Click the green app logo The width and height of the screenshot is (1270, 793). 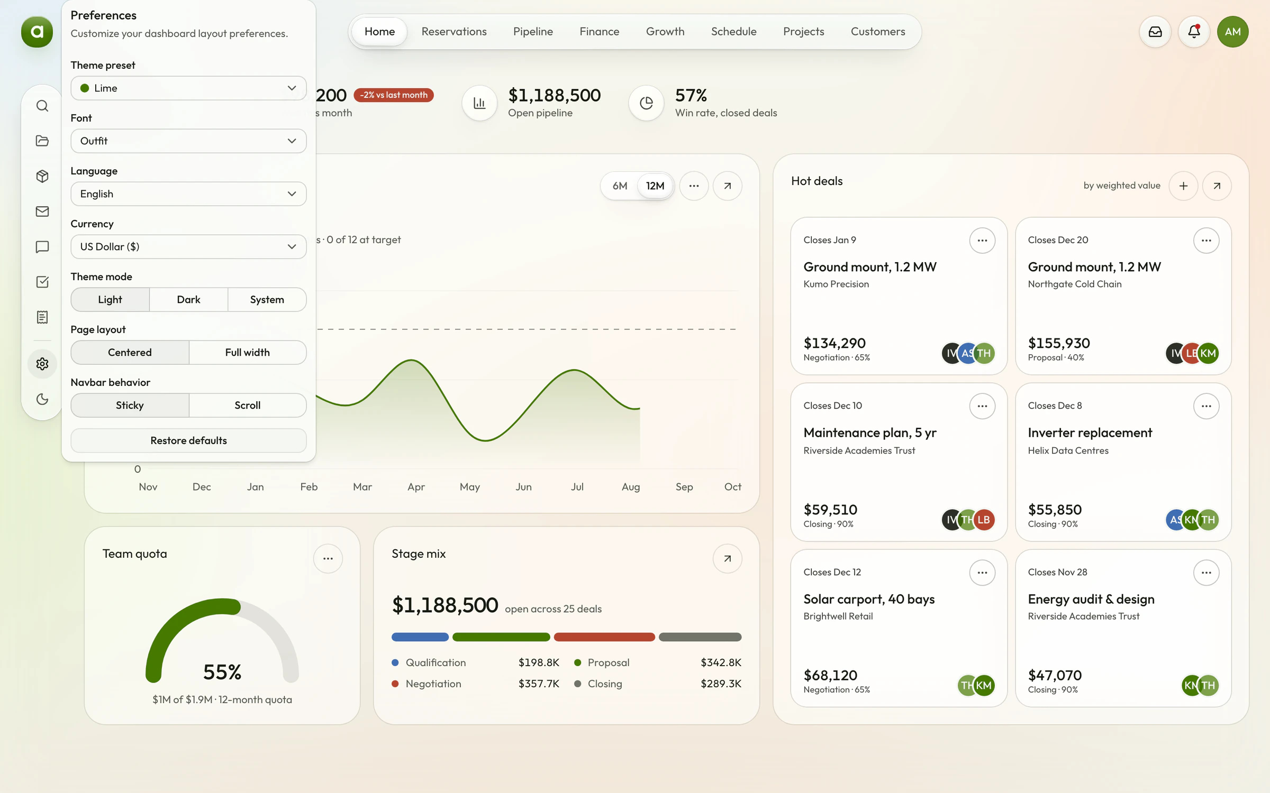(x=37, y=32)
